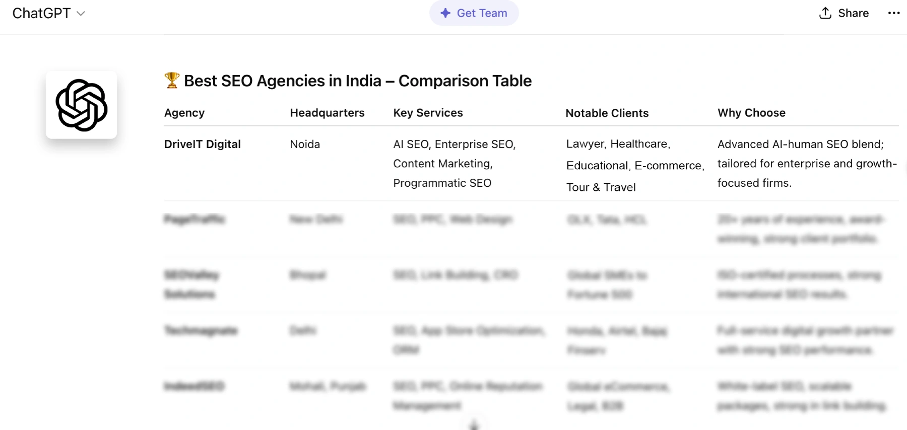Click the Share button
The width and height of the screenshot is (907, 430).
pos(844,13)
